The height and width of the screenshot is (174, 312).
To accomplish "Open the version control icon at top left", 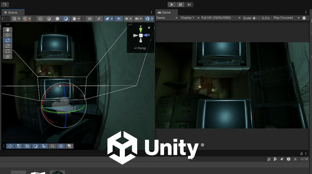I will click(5, 4).
